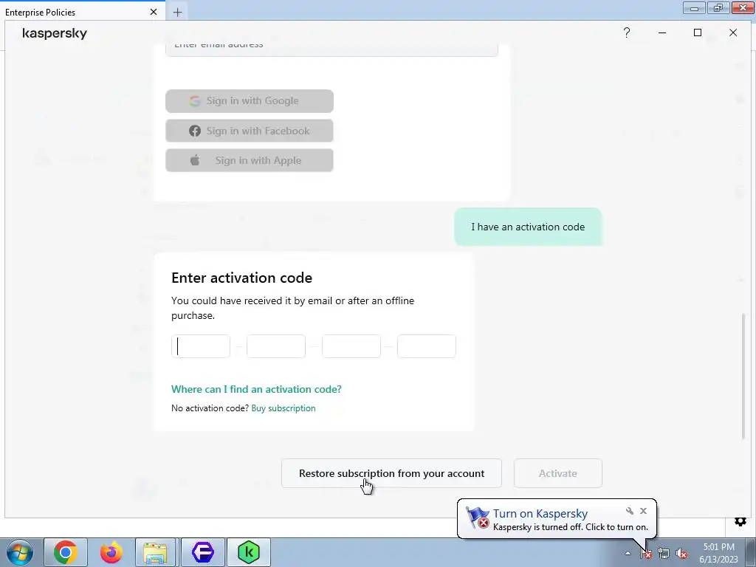This screenshot has width=756, height=567.
Task: Open notification settings wrench icon
Action: [x=629, y=511]
